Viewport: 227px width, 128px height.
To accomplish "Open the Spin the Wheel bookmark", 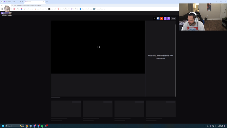I will pos(27,9).
